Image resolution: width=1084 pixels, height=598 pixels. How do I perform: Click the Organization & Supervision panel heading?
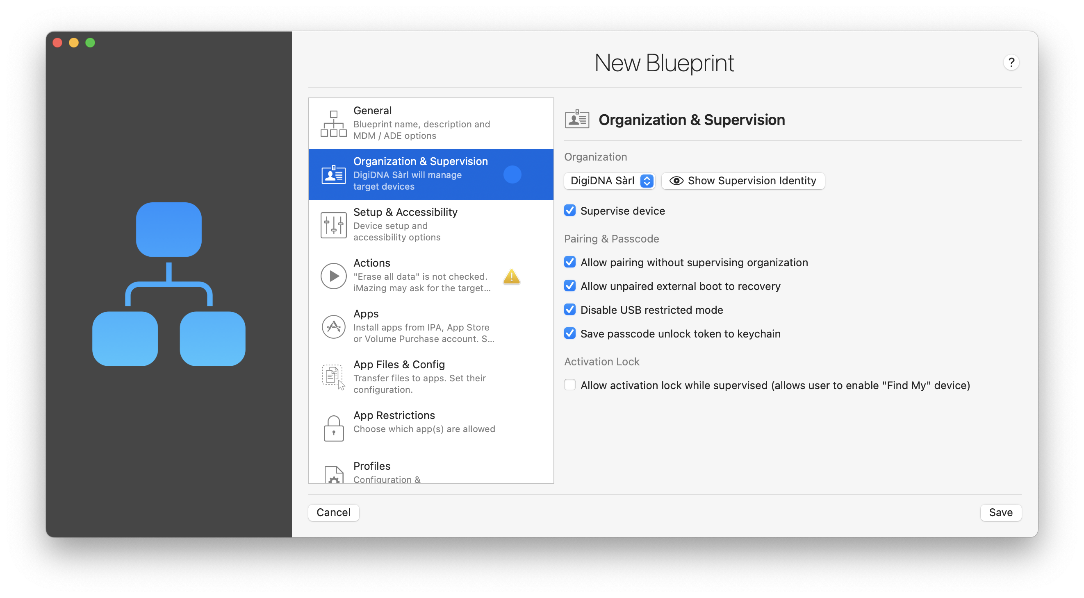[x=691, y=120]
